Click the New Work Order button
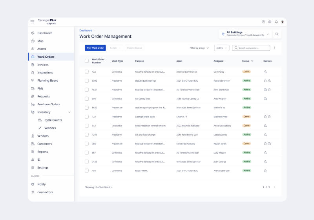This screenshot has width=314, height=220. 95,48
